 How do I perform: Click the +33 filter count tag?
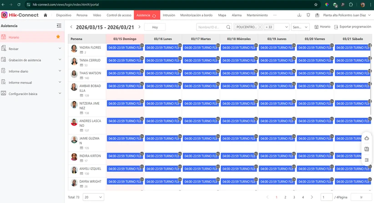click(269, 27)
